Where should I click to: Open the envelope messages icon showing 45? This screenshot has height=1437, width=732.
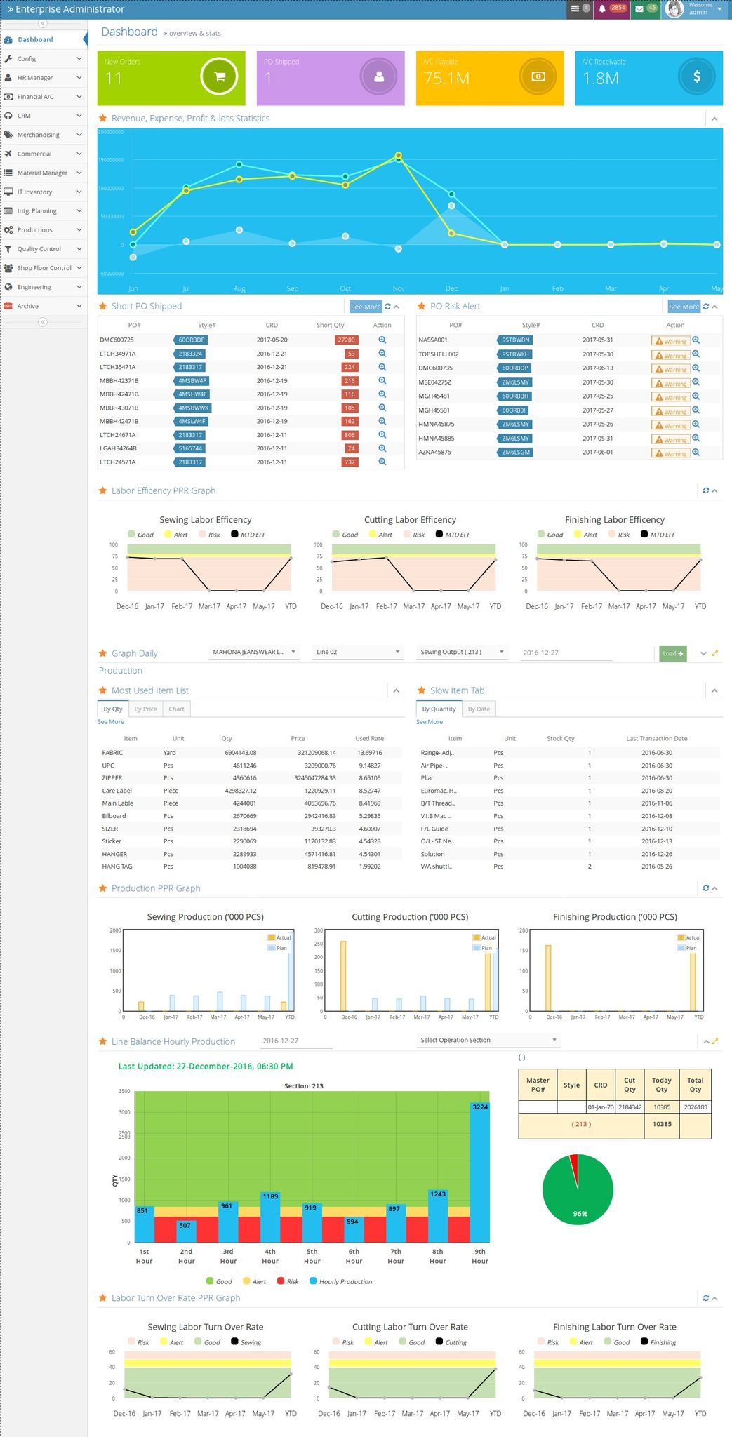(645, 9)
